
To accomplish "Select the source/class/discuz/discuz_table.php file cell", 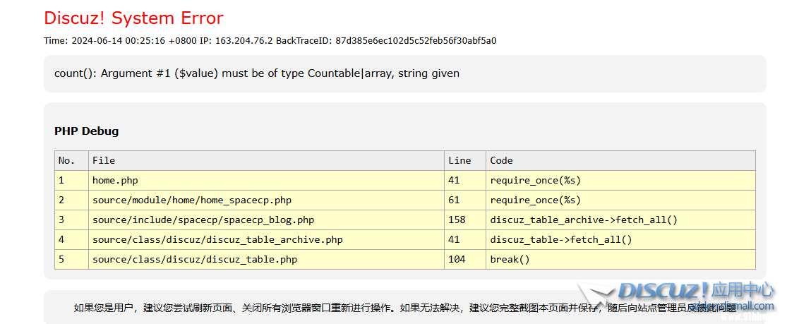I will (x=195, y=260).
